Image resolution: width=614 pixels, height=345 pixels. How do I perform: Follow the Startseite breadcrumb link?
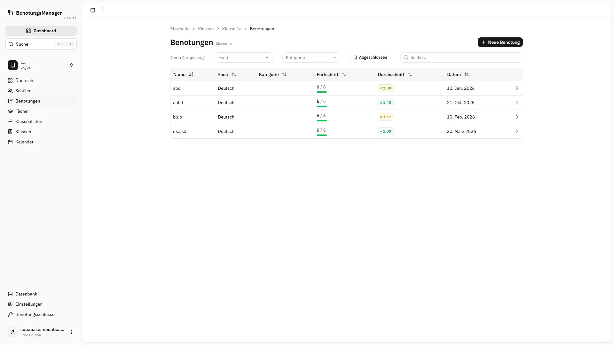pyautogui.click(x=180, y=29)
